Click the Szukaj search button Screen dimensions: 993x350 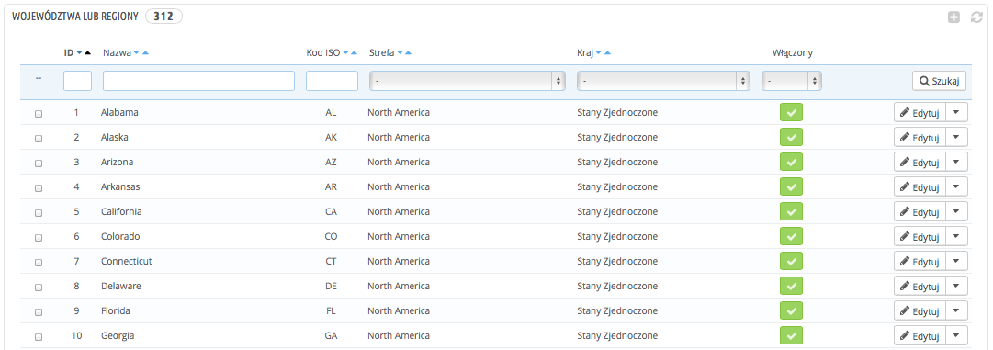(x=939, y=80)
